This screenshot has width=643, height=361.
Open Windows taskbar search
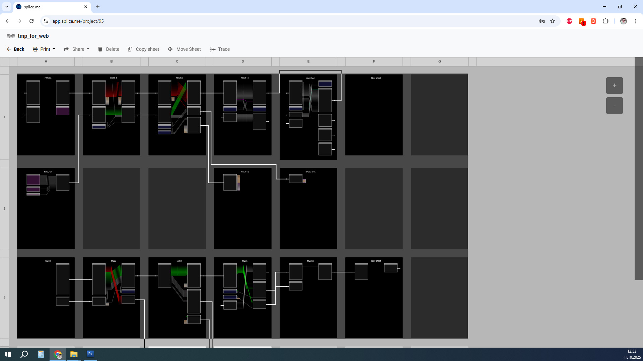point(24,354)
